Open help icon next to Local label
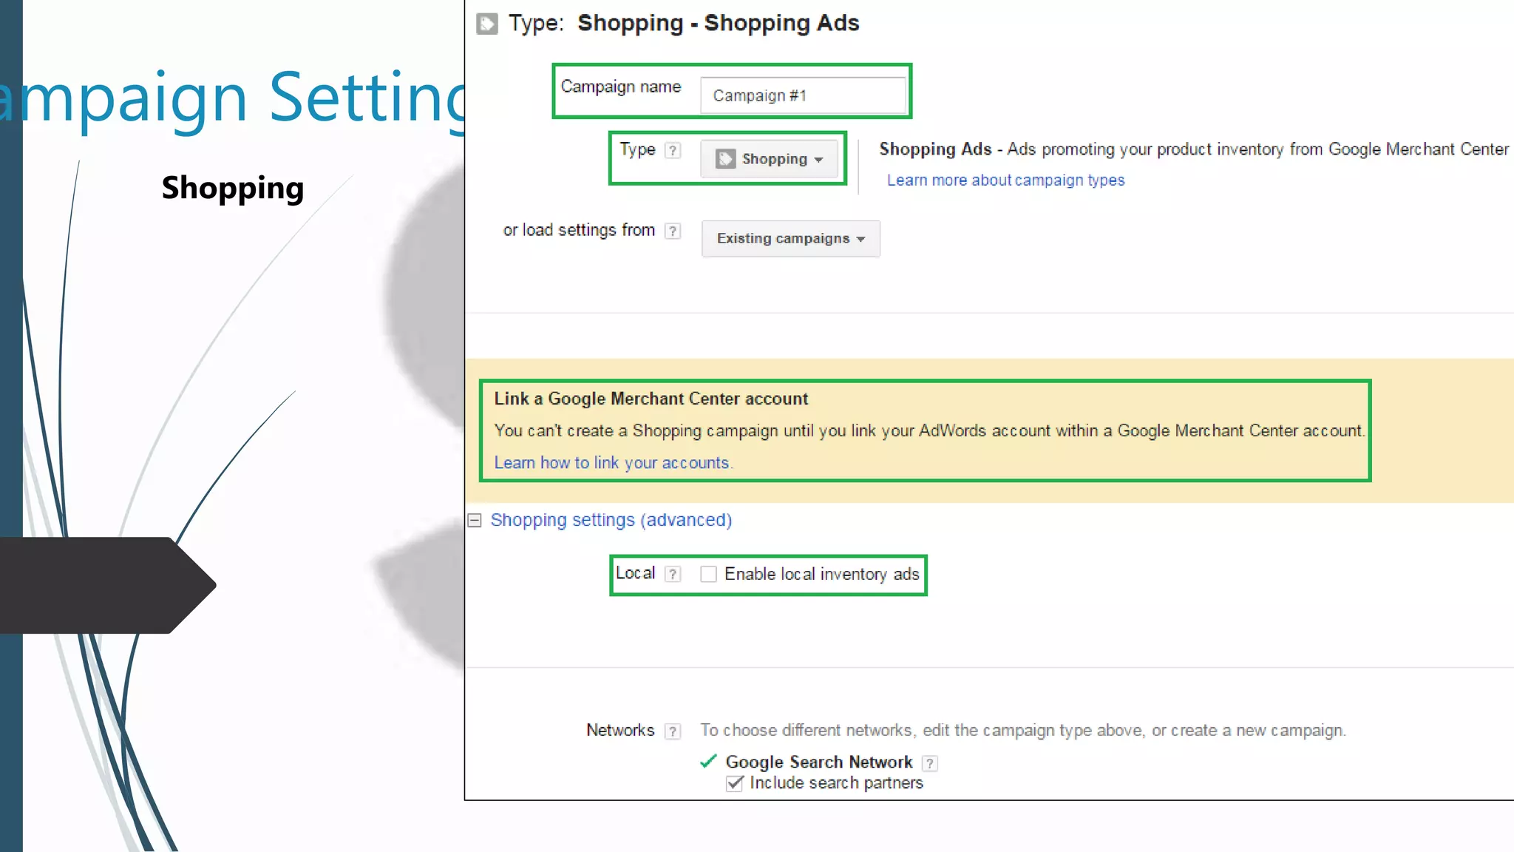The image size is (1514, 852). coord(672,574)
